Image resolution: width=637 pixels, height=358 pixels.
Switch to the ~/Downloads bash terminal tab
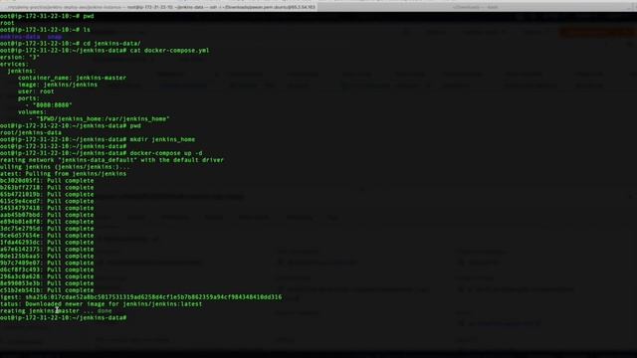(476, 7)
